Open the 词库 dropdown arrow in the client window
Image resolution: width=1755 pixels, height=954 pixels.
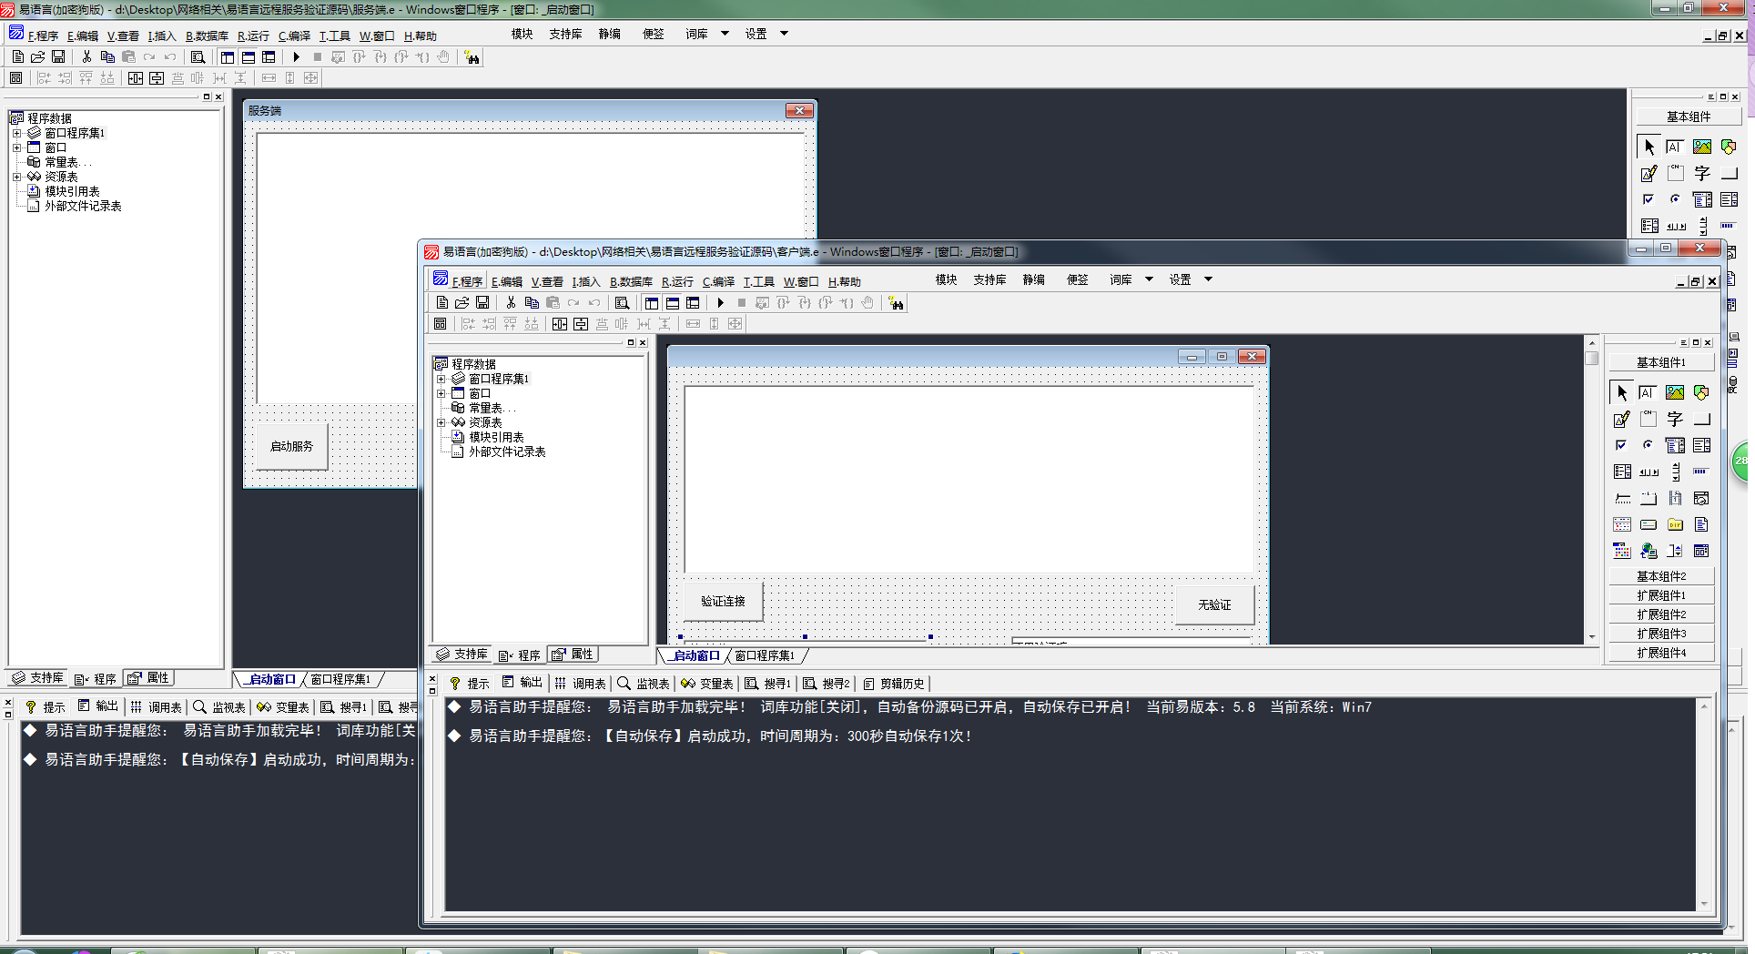1149,279
